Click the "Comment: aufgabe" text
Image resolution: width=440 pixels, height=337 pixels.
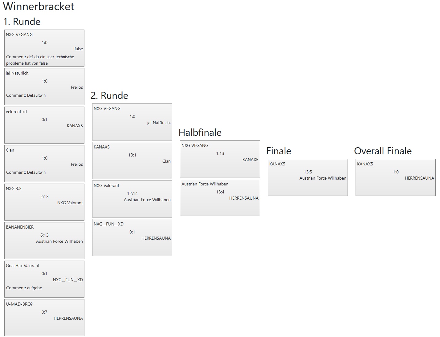coord(24,288)
